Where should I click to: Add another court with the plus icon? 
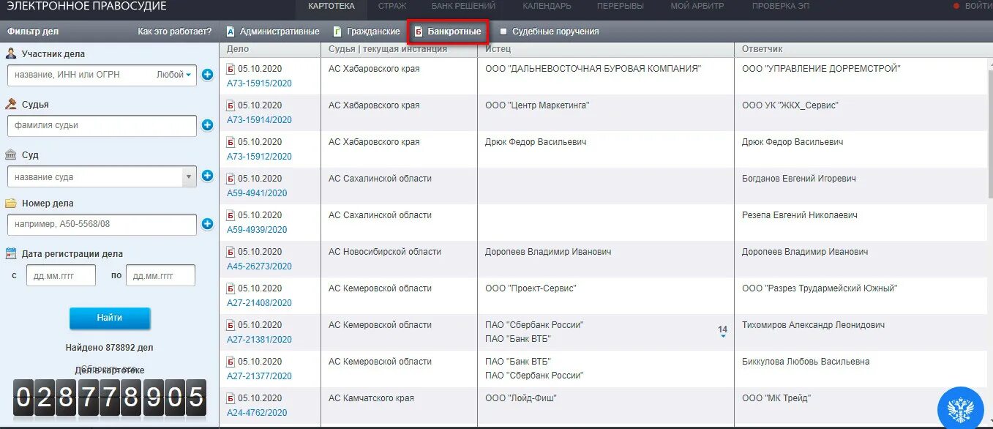[x=207, y=176]
